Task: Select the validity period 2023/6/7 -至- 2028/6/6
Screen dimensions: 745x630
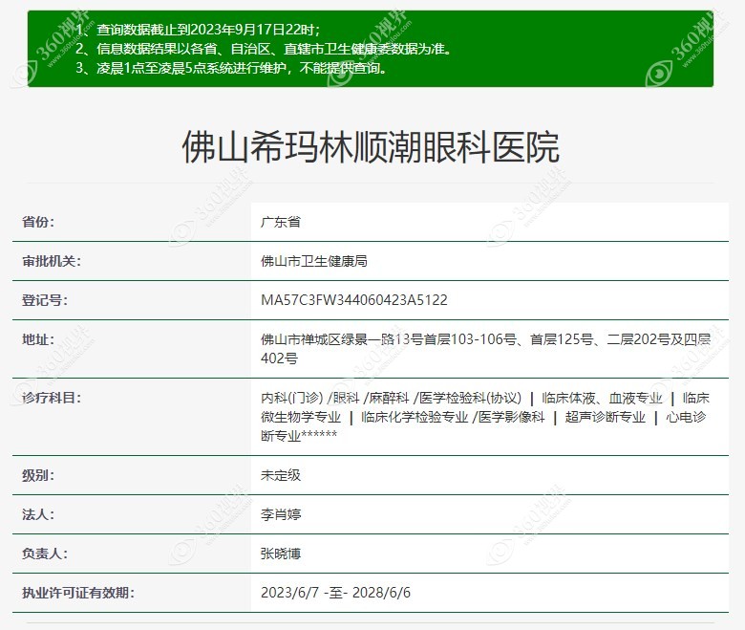Action: click(x=335, y=593)
